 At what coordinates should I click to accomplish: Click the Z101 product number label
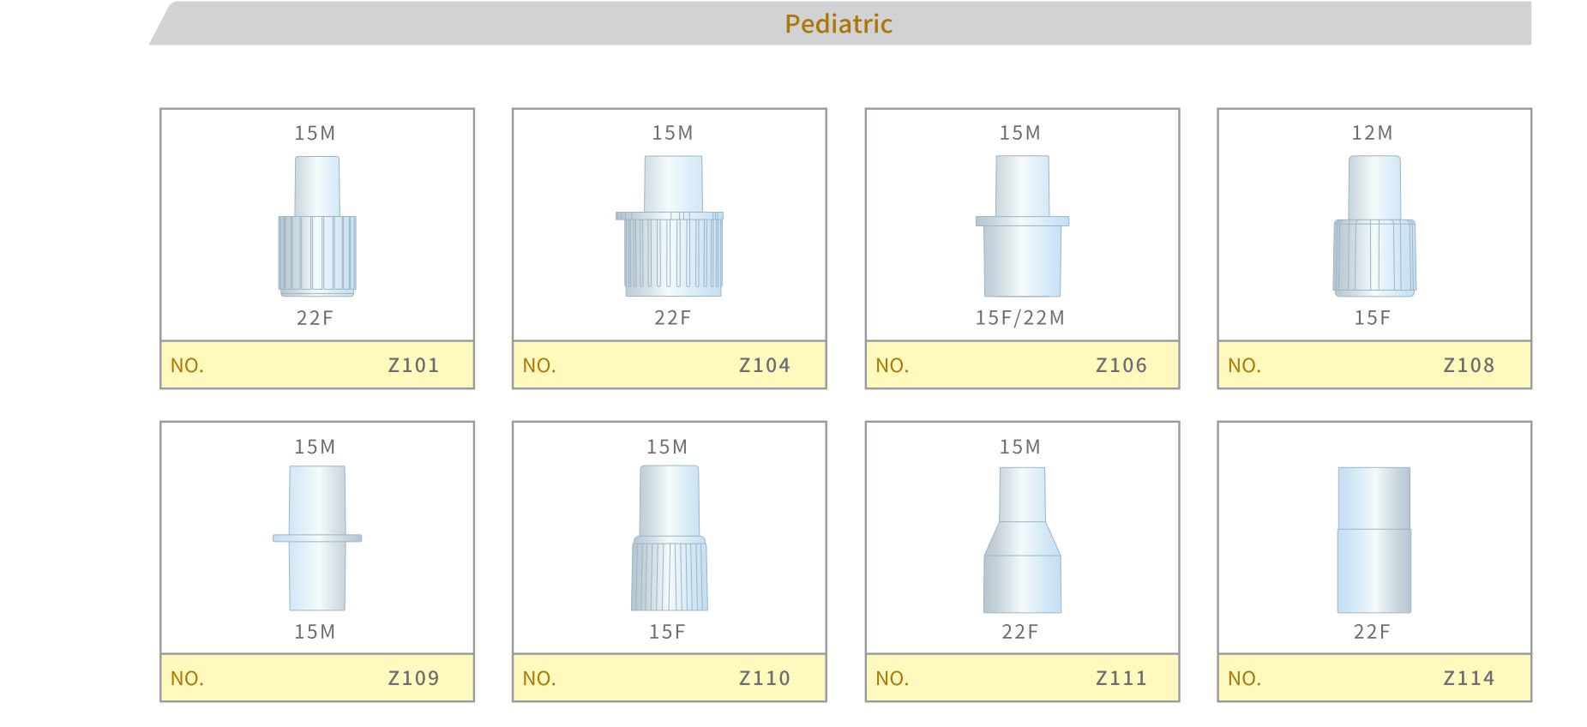tap(413, 365)
